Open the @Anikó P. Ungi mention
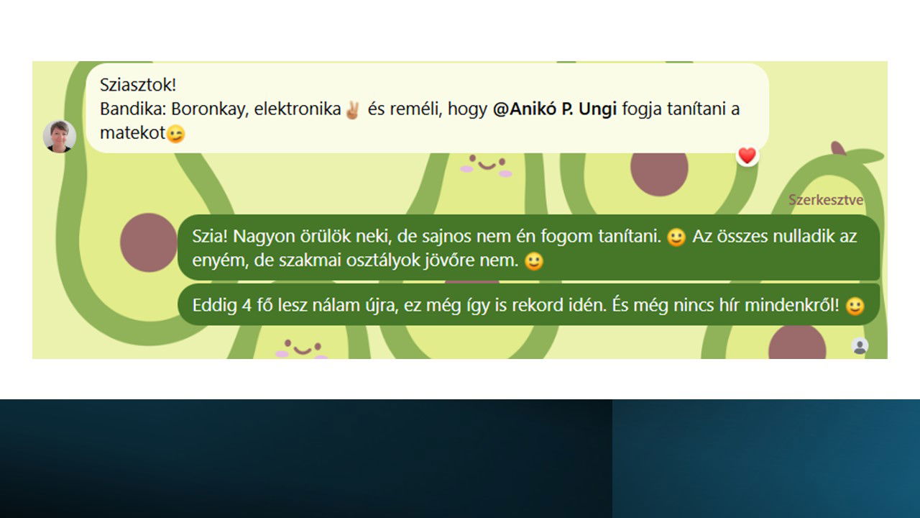 [555, 109]
